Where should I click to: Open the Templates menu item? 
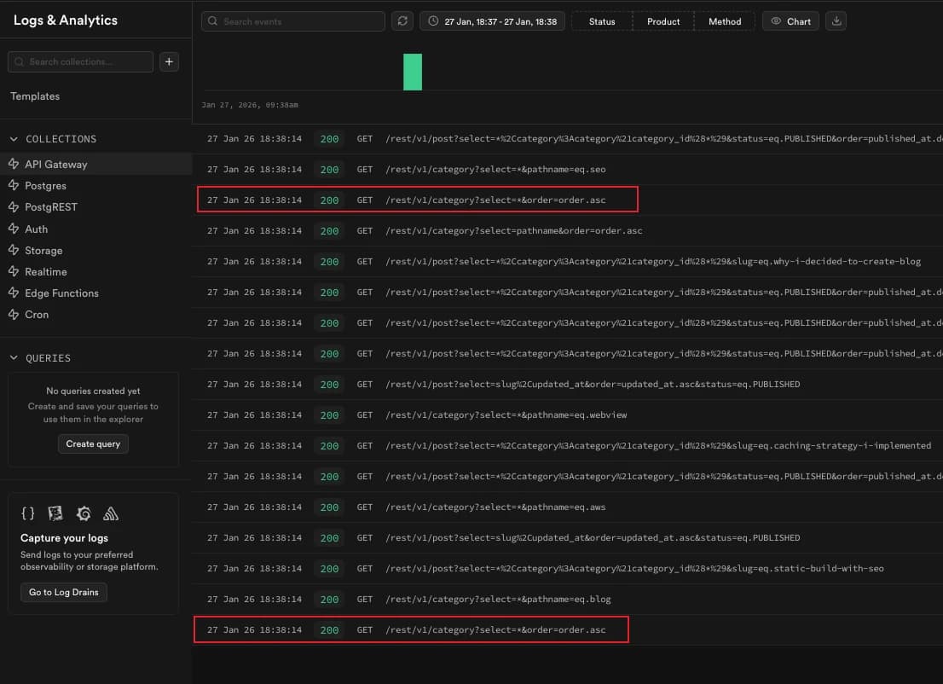35,96
